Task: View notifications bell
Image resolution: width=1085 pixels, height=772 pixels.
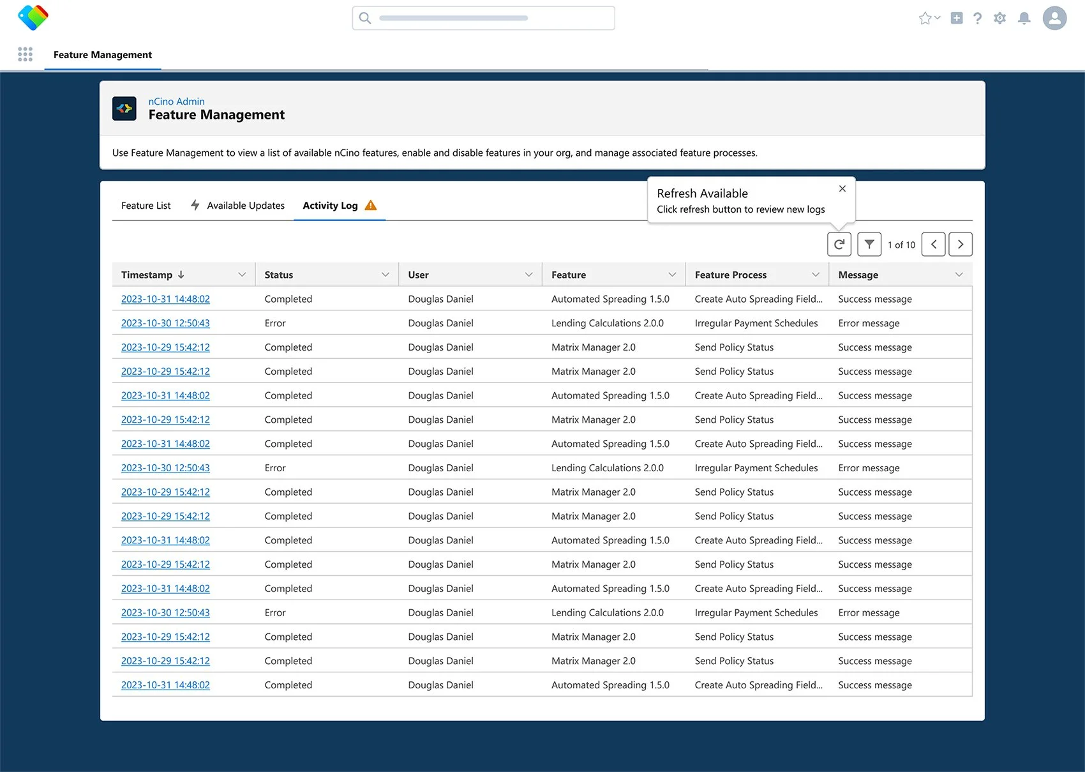Action: [x=1024, y=18]
